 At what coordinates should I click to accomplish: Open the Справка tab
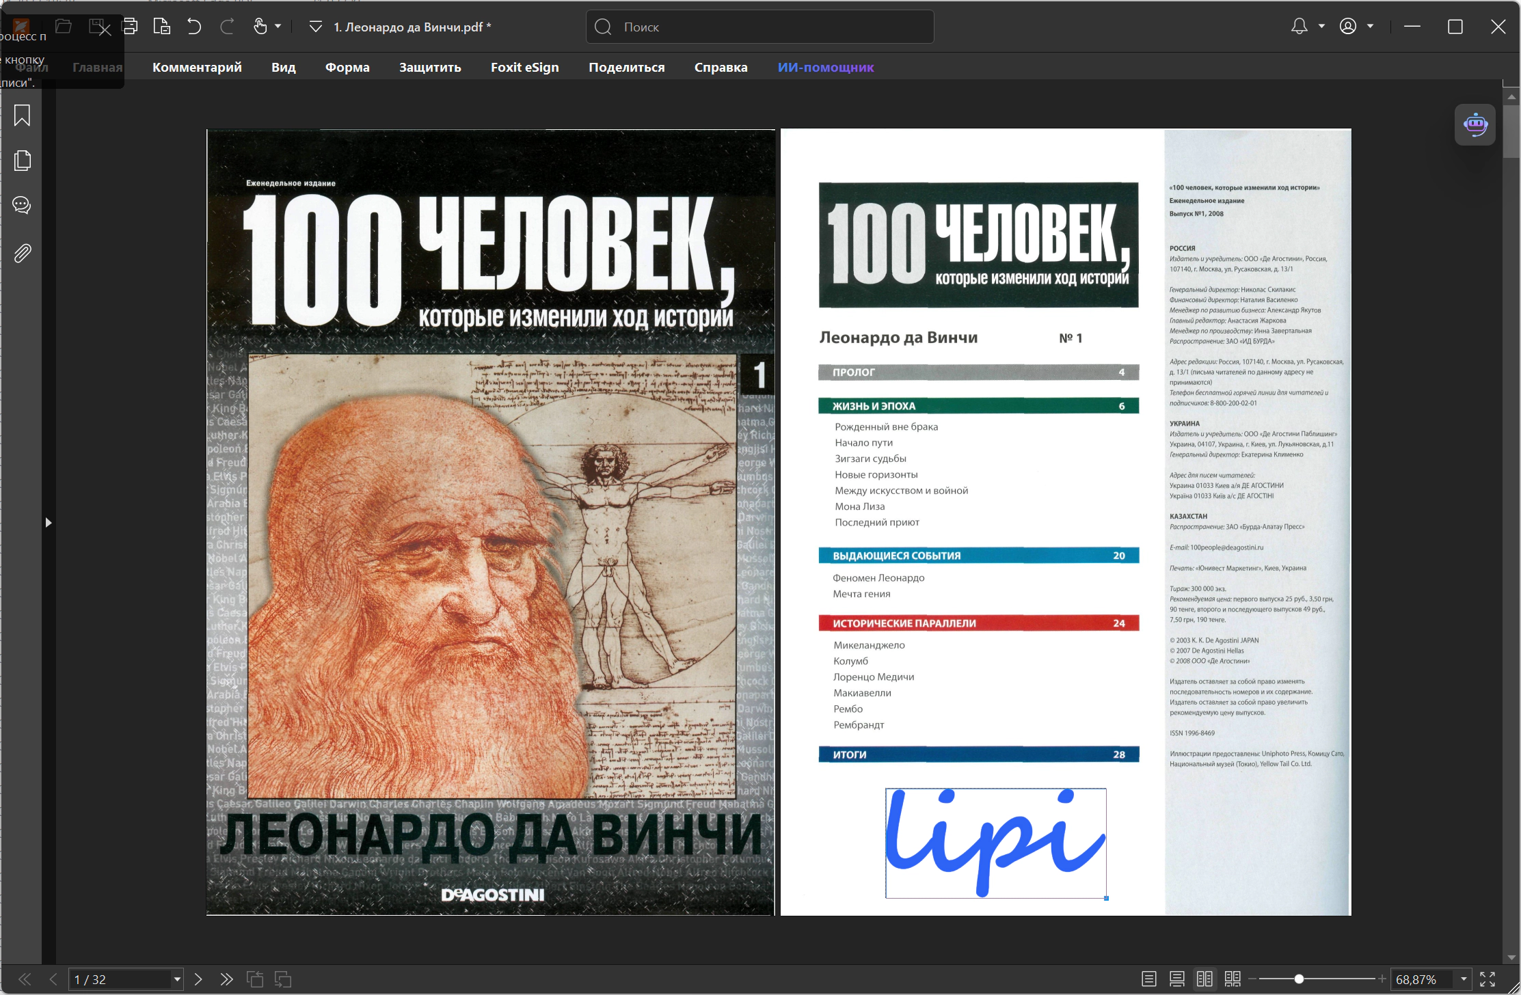721,67
